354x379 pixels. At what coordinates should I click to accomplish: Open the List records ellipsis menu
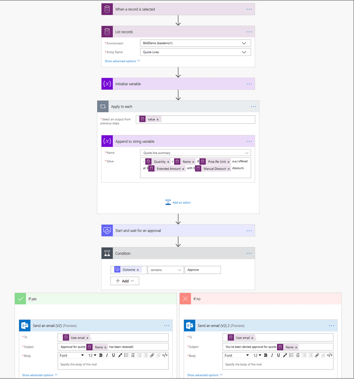(x=249, y=32)
